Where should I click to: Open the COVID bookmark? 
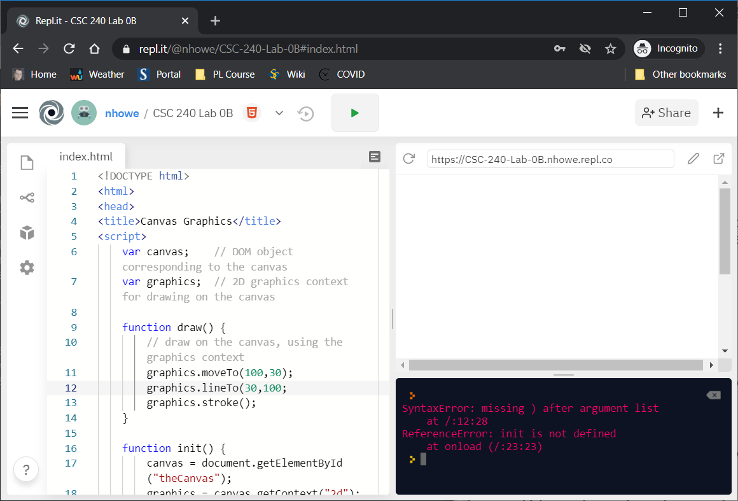click(342, 74)
